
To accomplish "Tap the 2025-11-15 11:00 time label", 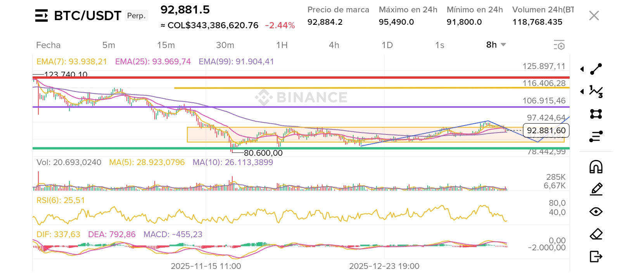I will click(x=206, y=266).
